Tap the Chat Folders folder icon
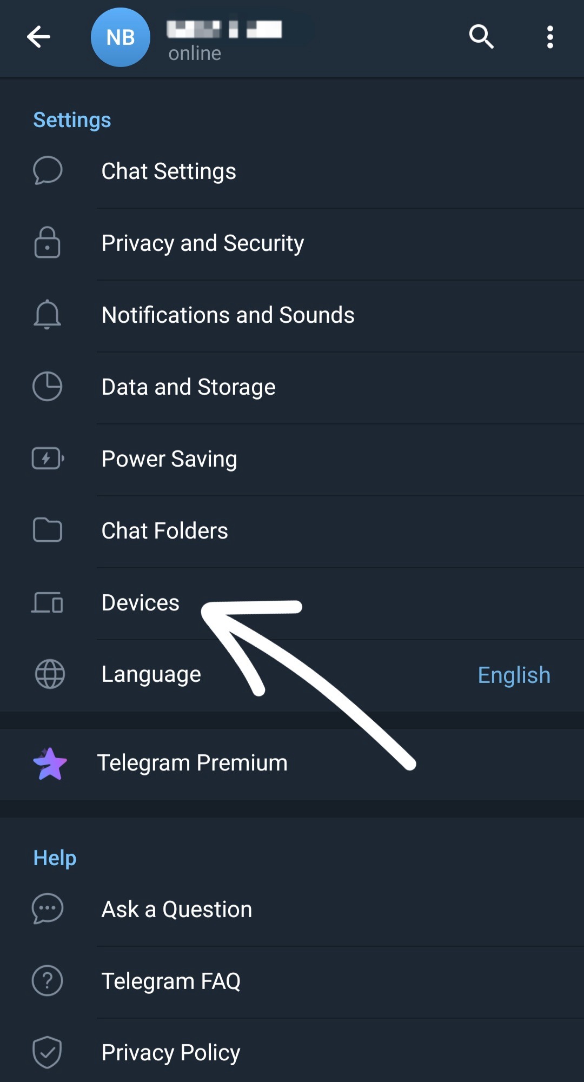The image size is (584, 1082). click(x=48, y=530)
